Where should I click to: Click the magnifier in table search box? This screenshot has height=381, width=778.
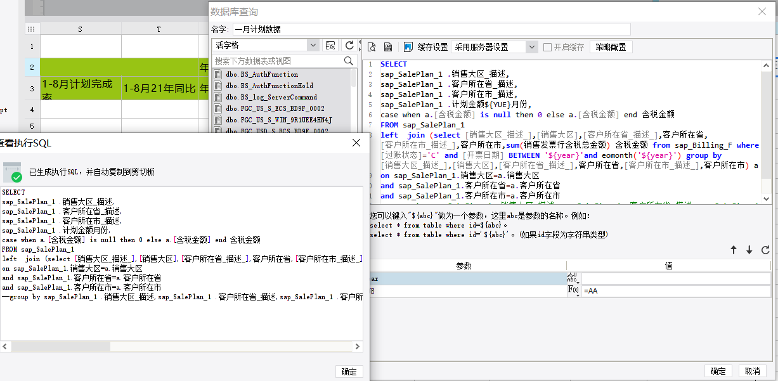[x=349, y=61]
